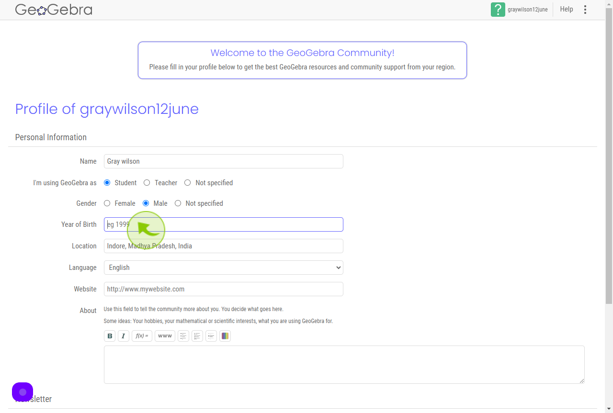613x413 pixels.
Task: Open the Help menu
Action: pos(567,9)
